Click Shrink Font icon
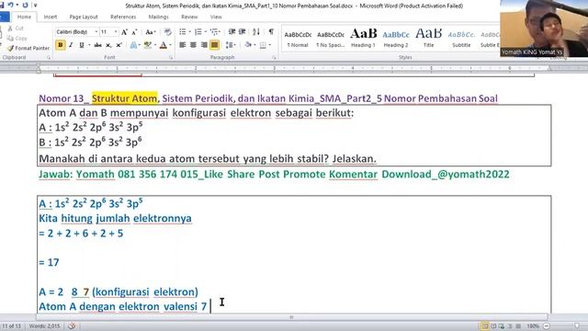Viewport: 588px width, 331px height. pyautogui.click(x=135, y=32)
